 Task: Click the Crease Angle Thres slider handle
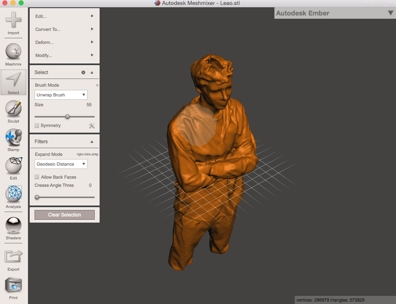tap(37, 197)
